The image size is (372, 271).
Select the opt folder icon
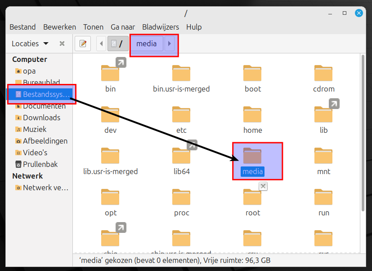pyautogui.click(x=110, y=197)
